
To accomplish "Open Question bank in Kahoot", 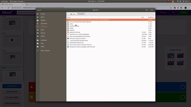I will pos(12,92).
